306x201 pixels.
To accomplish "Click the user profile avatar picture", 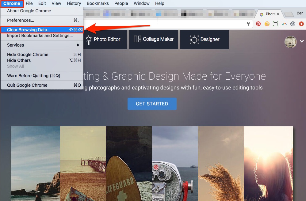I will click(x=290, y=42).
